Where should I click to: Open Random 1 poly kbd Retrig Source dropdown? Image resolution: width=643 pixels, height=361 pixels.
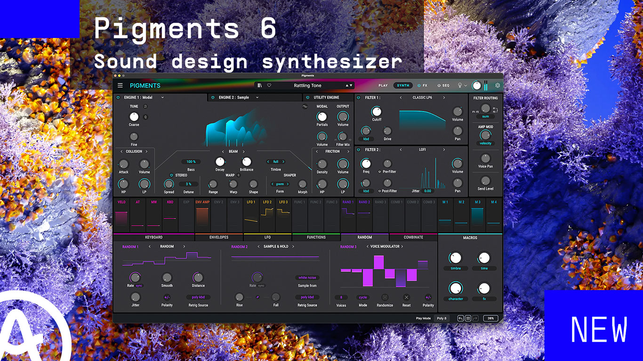point(198,297)
